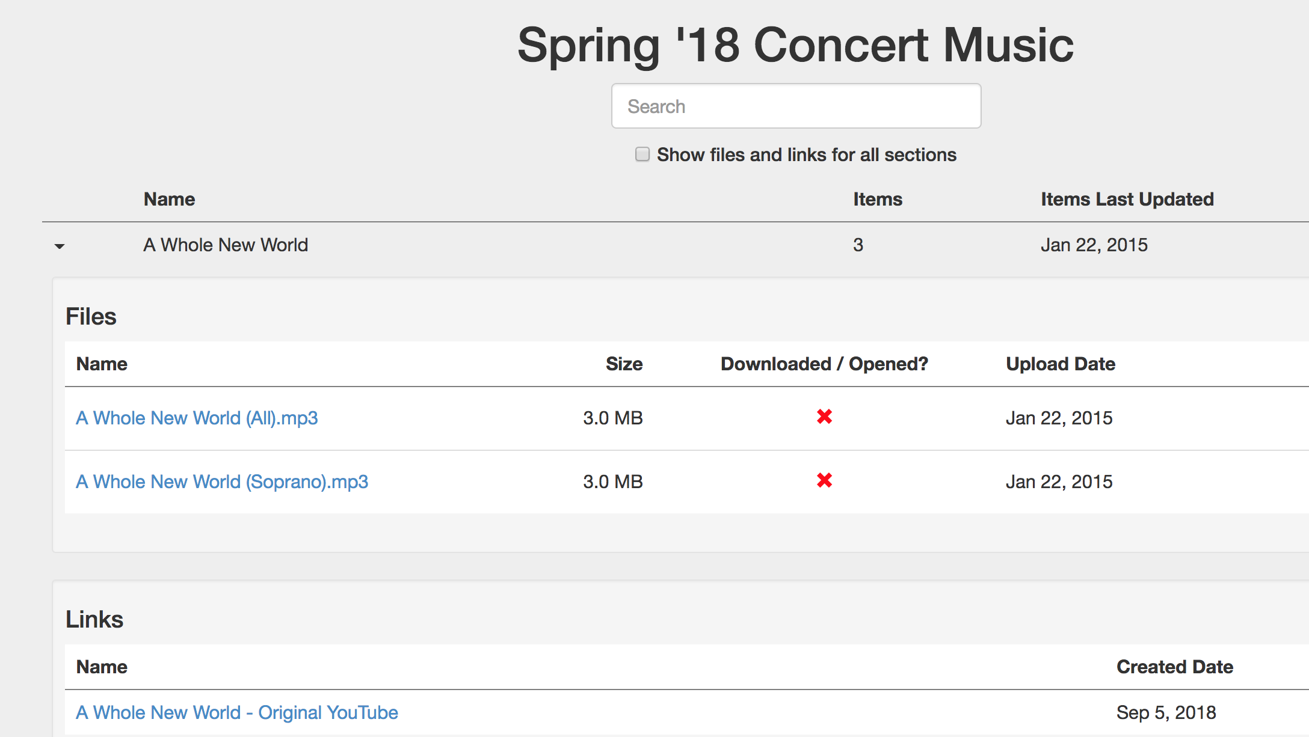Click the Items column header
This screenshot has height=737, width=1309.
(x=878, y=199)
